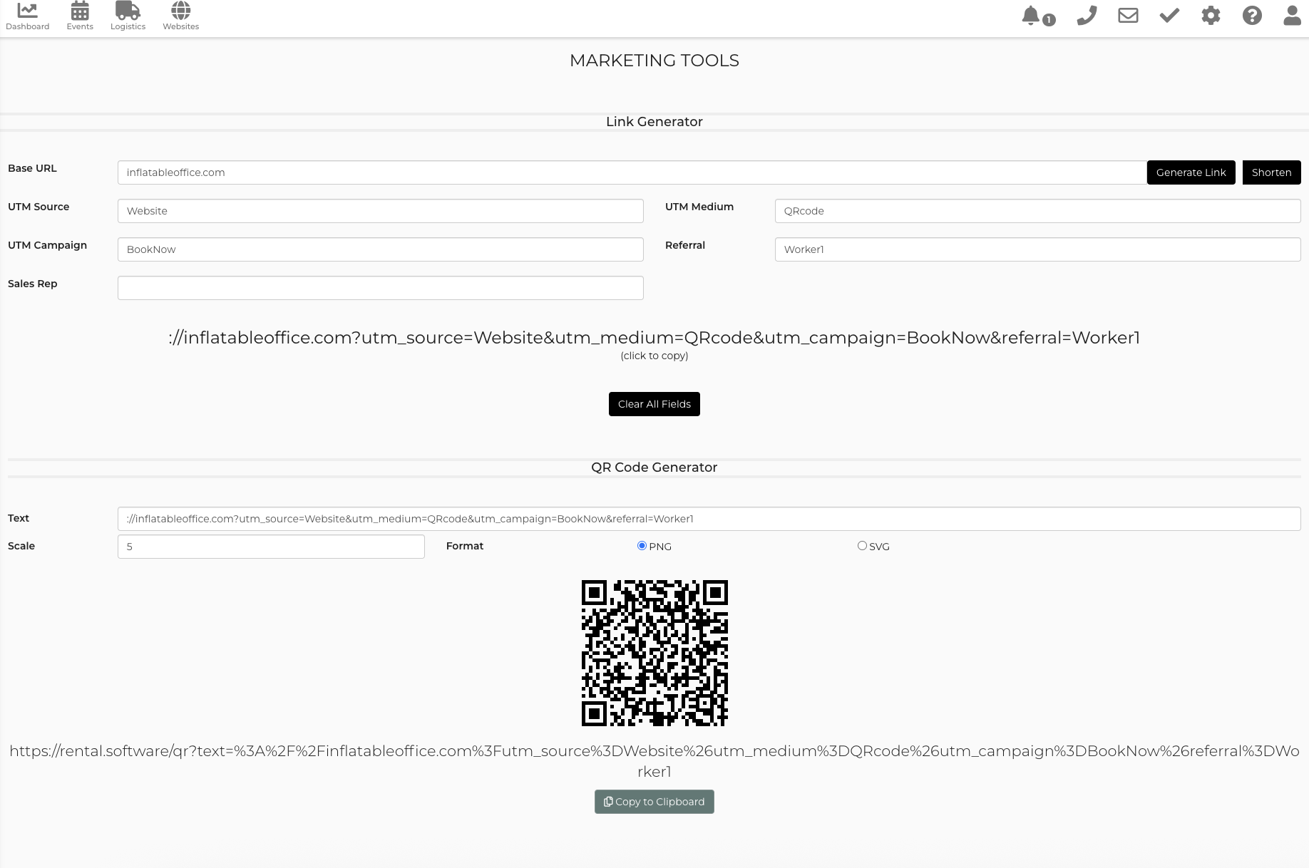The width and height of the screenshot is (1309, 868).
Task: Click the generated QR code image
Action: tap(654, 653)
